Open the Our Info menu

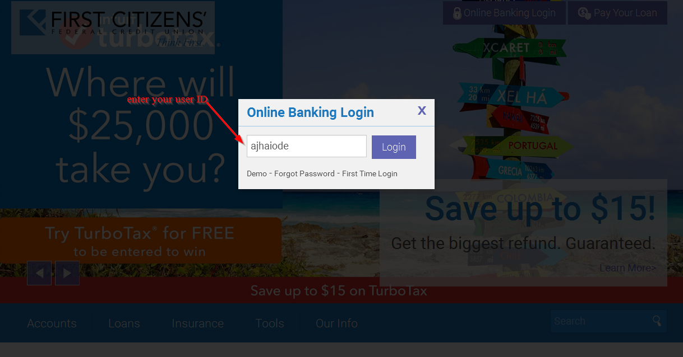pos(336,323)
